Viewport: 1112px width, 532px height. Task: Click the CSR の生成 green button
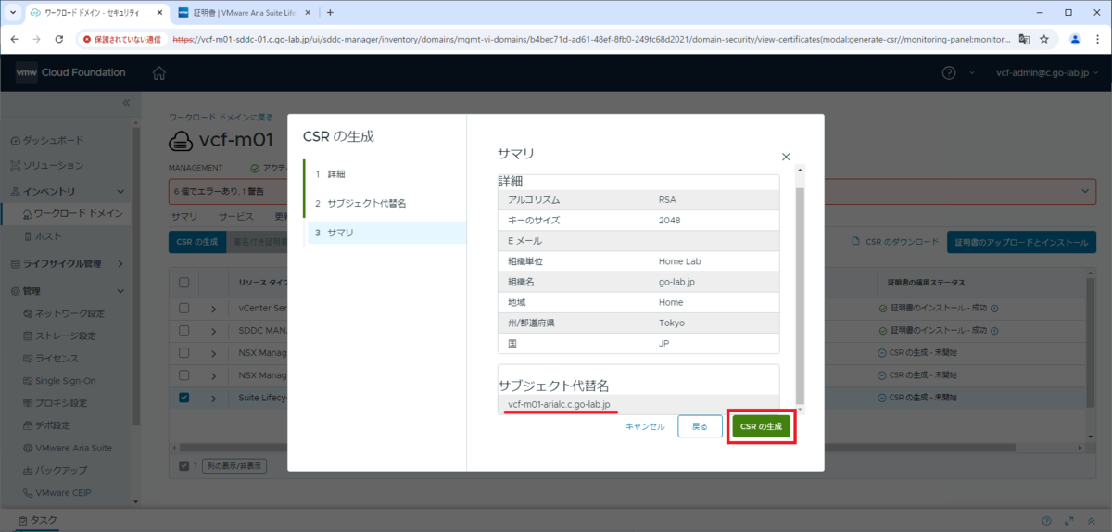click(761, 426)
